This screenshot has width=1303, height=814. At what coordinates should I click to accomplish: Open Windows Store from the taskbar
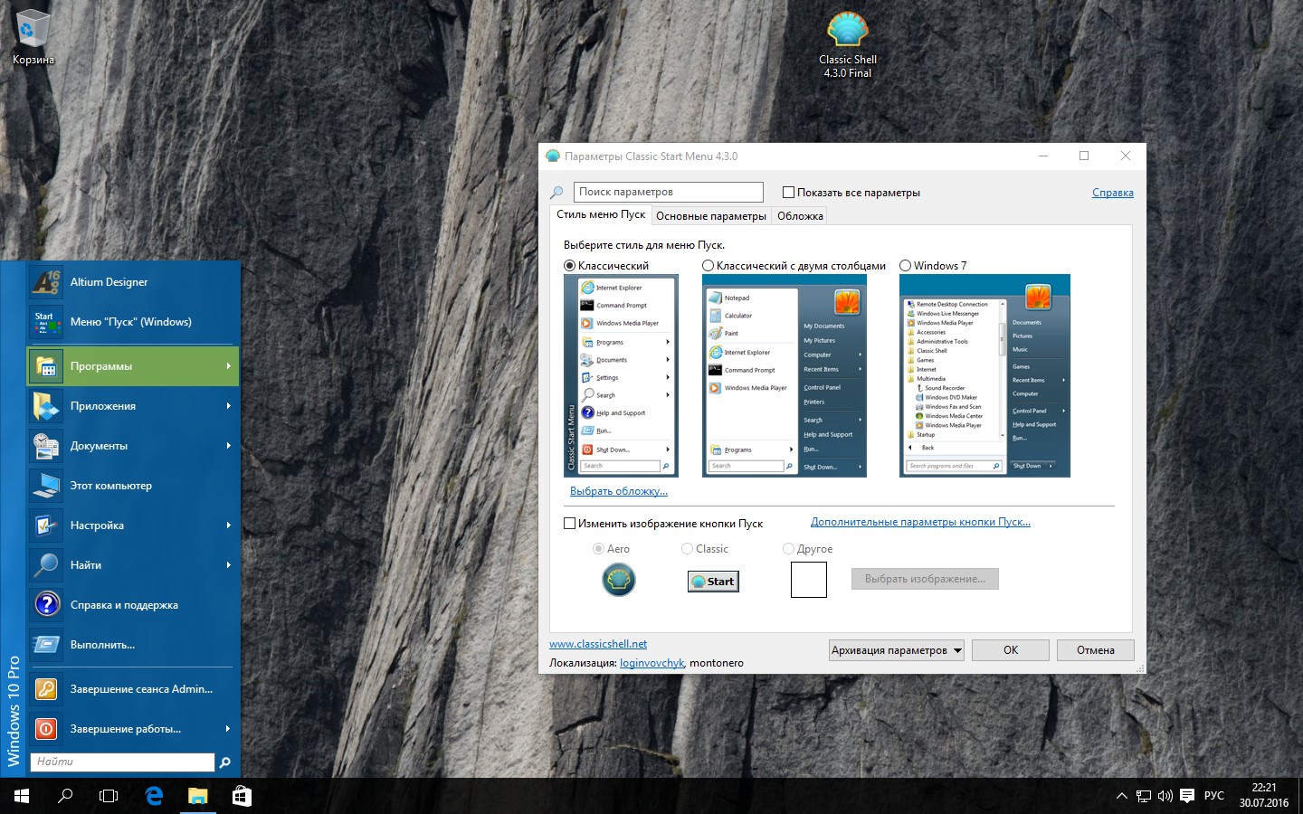click(x=242, y=796)
